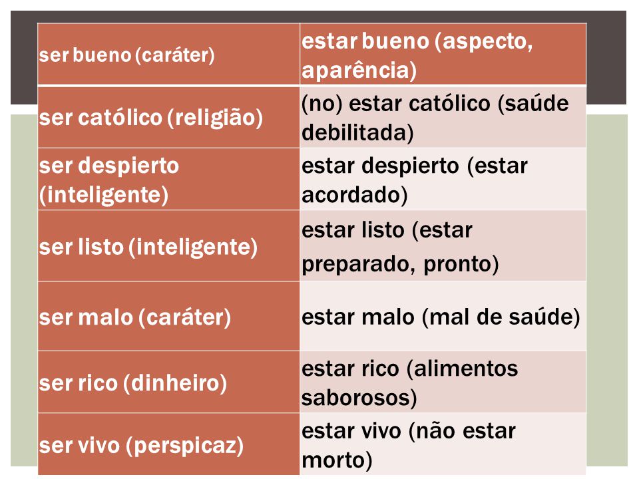639x479 pixels.
Task: Click the 'ser bueno (caráter)' cell
Action: [168, 55]
